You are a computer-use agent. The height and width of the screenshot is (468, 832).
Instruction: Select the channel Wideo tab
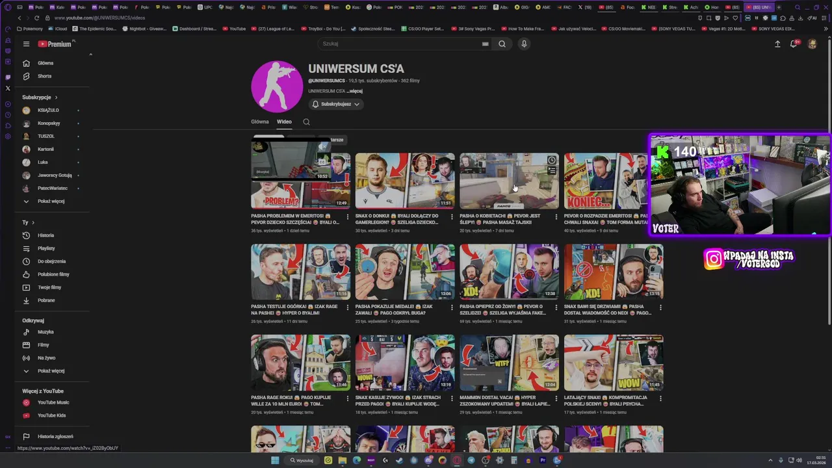click(284, 122)
